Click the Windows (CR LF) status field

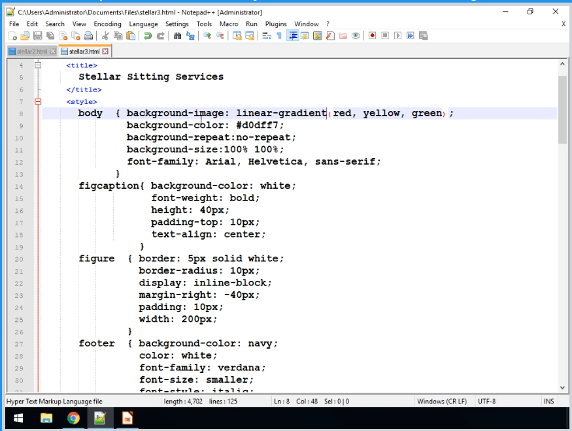tap(441, 401)
